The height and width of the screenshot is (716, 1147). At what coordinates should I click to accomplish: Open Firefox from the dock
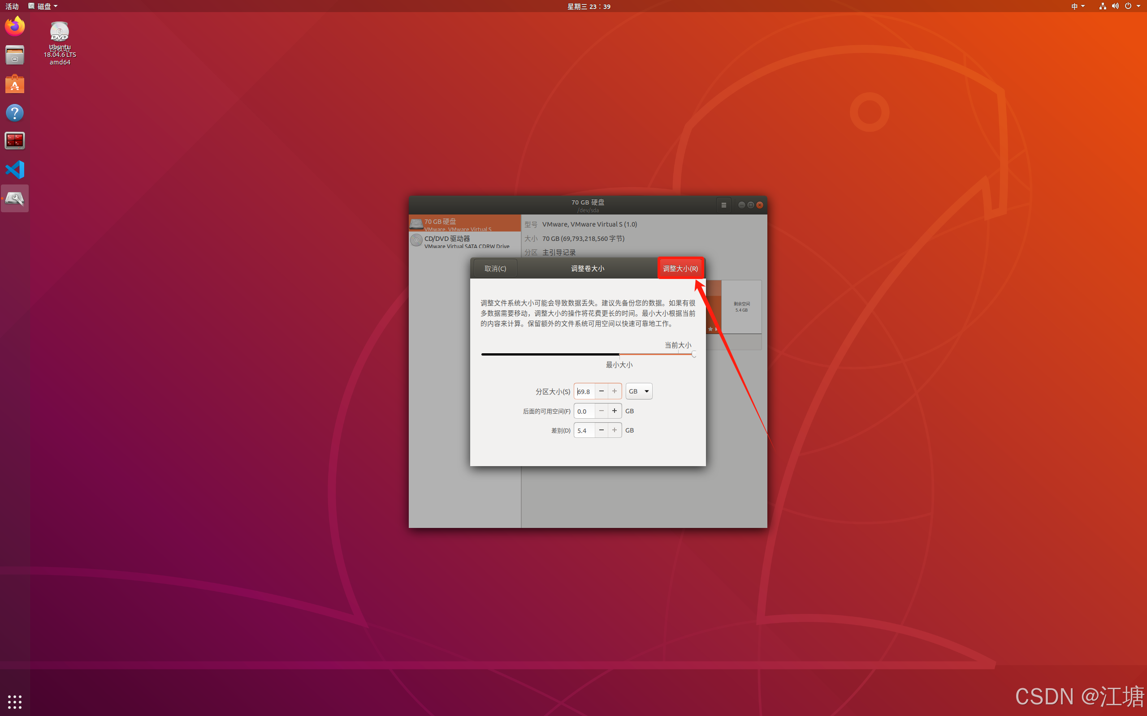(x=15, y=26)
